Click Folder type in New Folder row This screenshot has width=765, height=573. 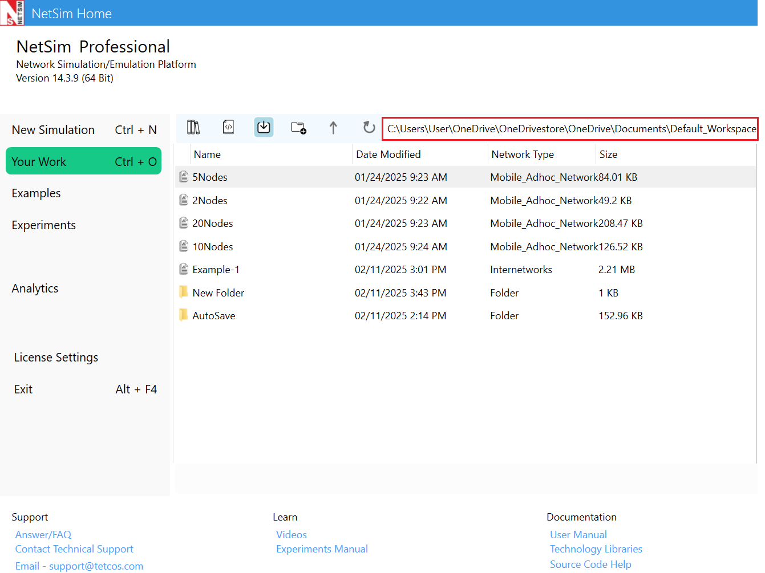[504, 293]
